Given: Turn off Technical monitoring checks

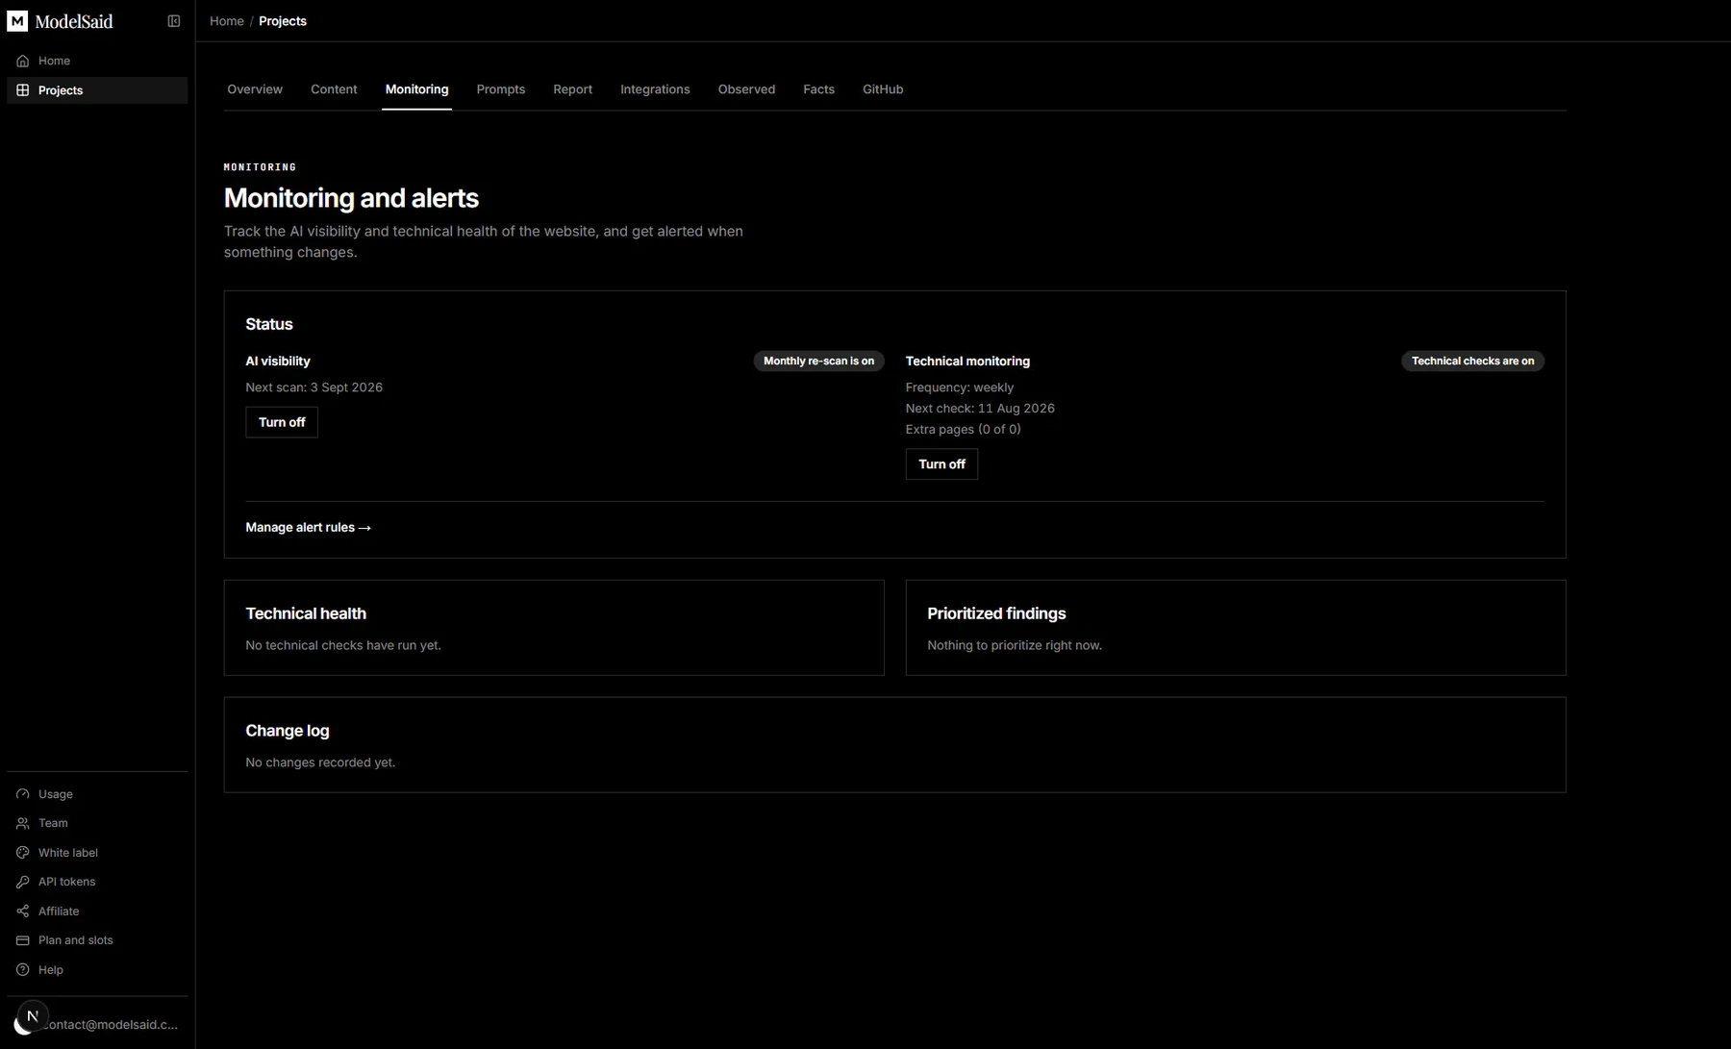Looking at the screenshot, I should tap(941, 464).
